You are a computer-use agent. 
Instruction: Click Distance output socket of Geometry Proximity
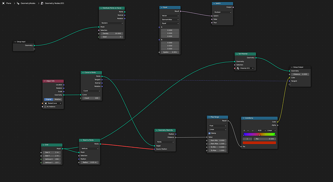[x=176, y=138]
